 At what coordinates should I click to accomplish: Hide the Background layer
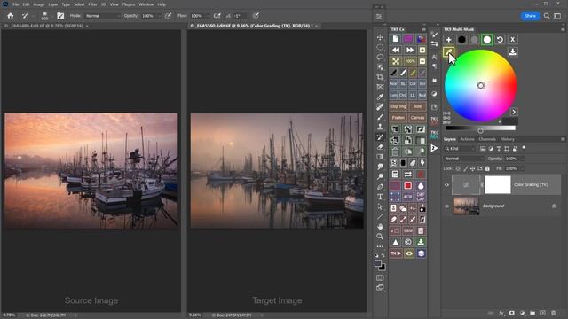tap(446, 206)
